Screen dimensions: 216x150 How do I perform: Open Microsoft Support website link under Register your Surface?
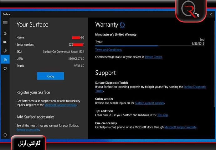(x=61, y=105)
